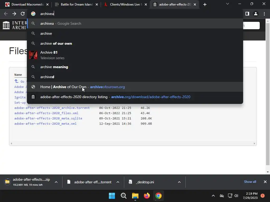Image resolution: width=270 pixels, height=202 pixels.
Task: Click the 208.0K size value
Action: (146, 118)
